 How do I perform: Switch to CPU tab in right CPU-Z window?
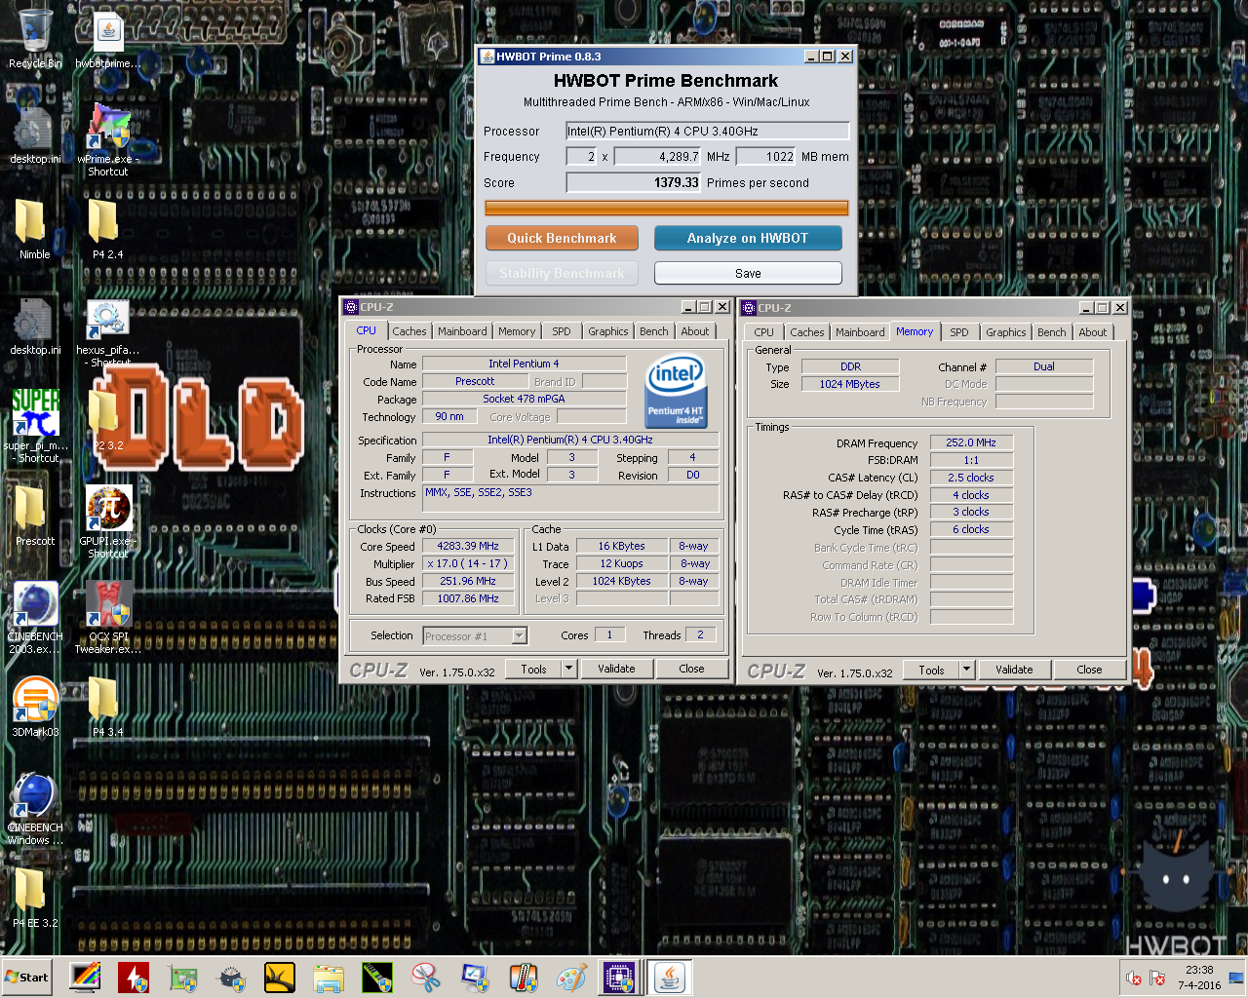tap(764, 332)
